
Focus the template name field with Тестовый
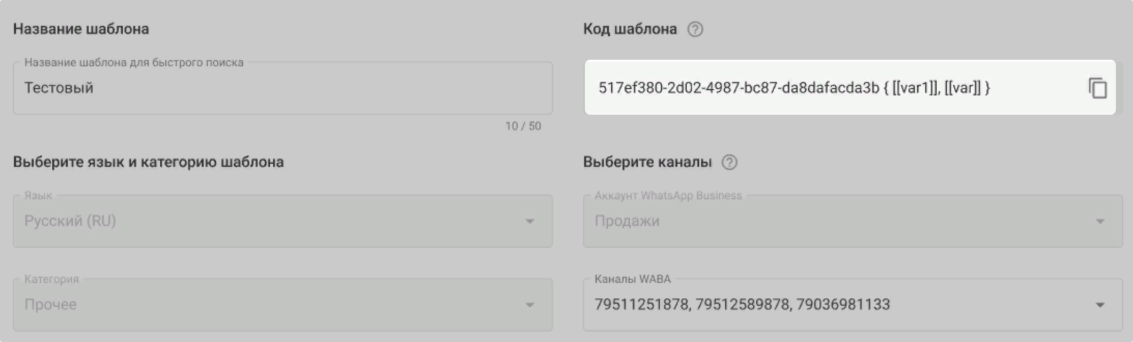point(282,88)
